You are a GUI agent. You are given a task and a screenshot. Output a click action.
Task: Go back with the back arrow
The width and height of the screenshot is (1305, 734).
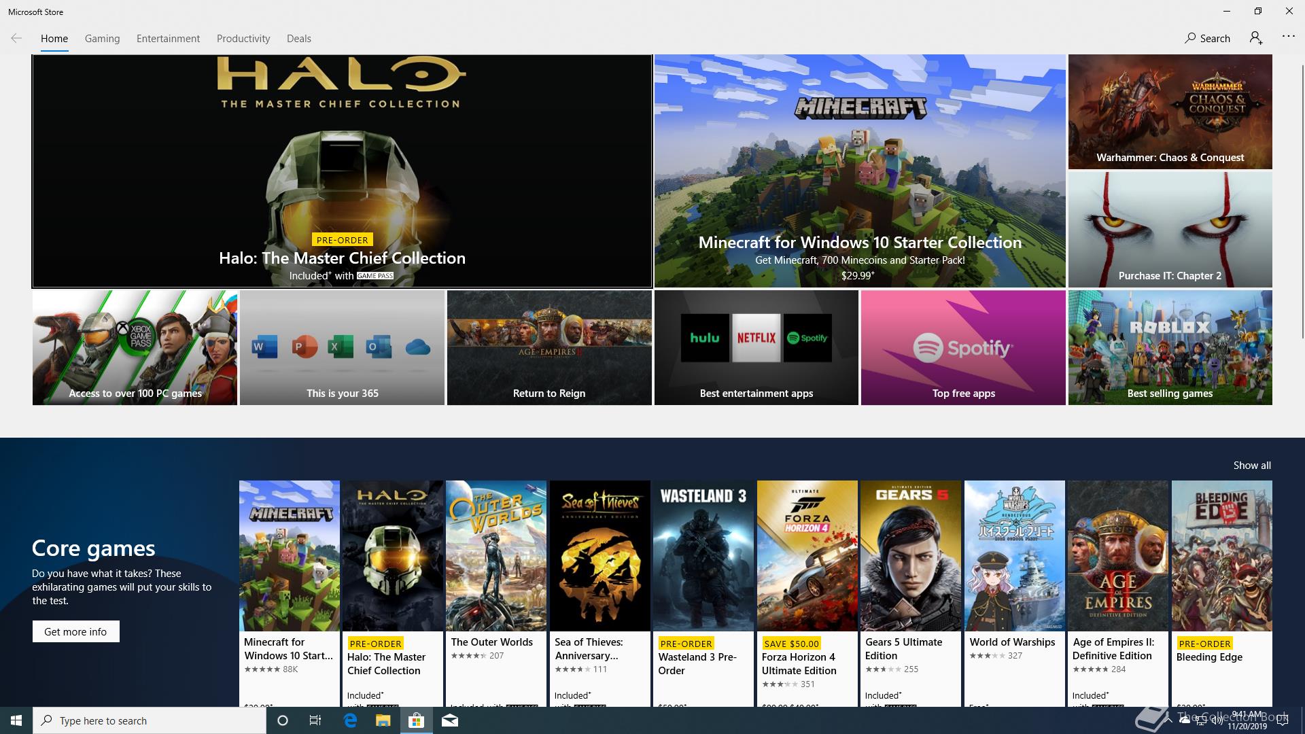(x=16, y=38)
